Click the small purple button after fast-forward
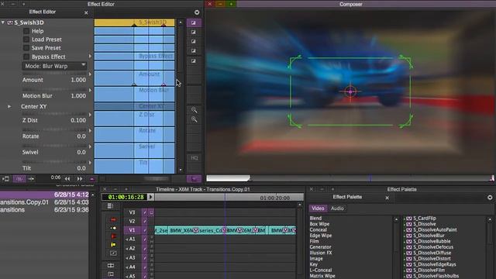Screen dimensions: 496x279 click(92, 179)
